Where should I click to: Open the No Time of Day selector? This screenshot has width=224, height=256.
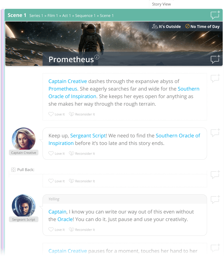click(202, 27)
